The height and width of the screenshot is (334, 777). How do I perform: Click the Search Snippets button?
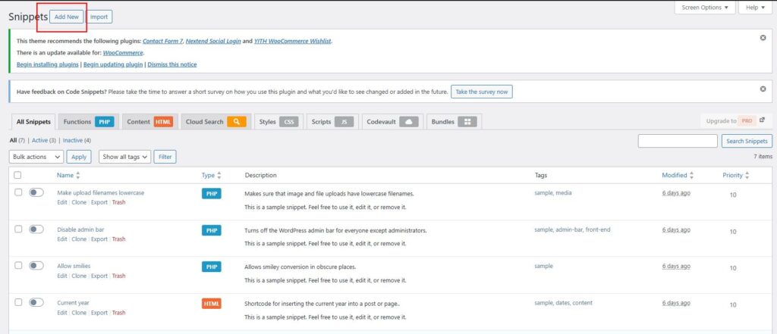click(747, 141)
